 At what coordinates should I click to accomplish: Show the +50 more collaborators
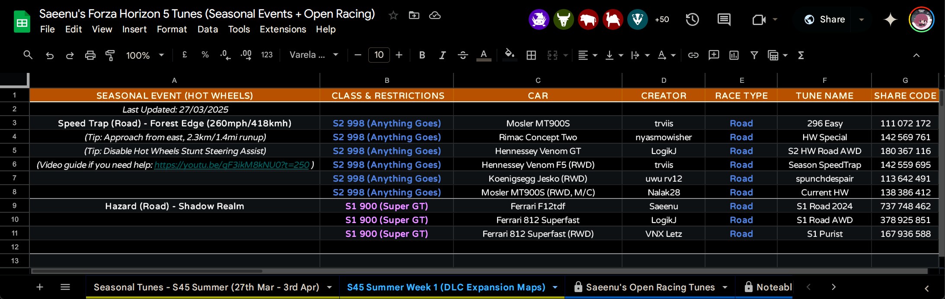click(662, 19)
